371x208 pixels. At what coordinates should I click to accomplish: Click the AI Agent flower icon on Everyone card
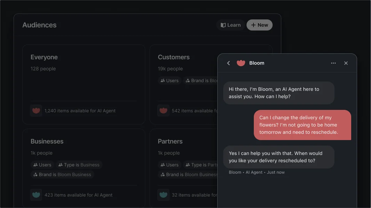pos(36,110)
